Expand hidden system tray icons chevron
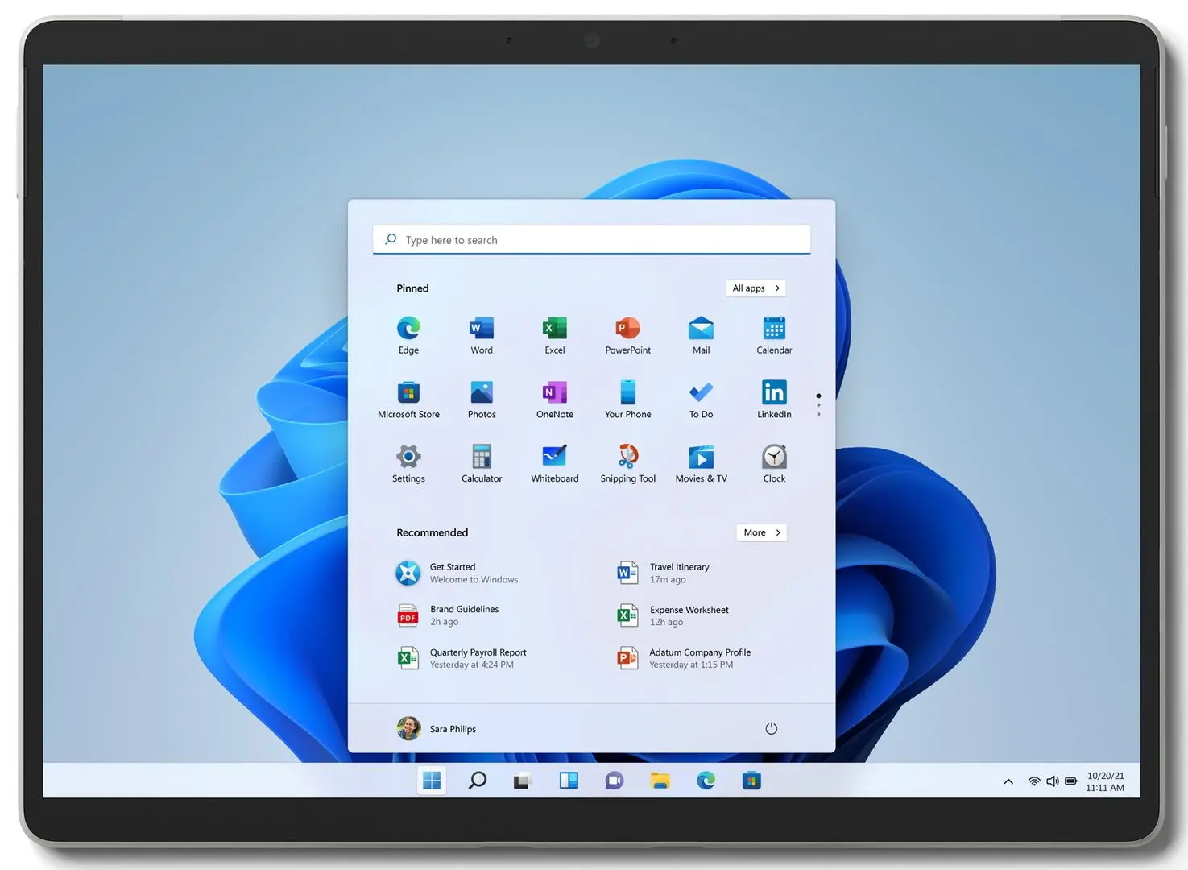Viewport: 1188px width, 870px height. 1008,781
